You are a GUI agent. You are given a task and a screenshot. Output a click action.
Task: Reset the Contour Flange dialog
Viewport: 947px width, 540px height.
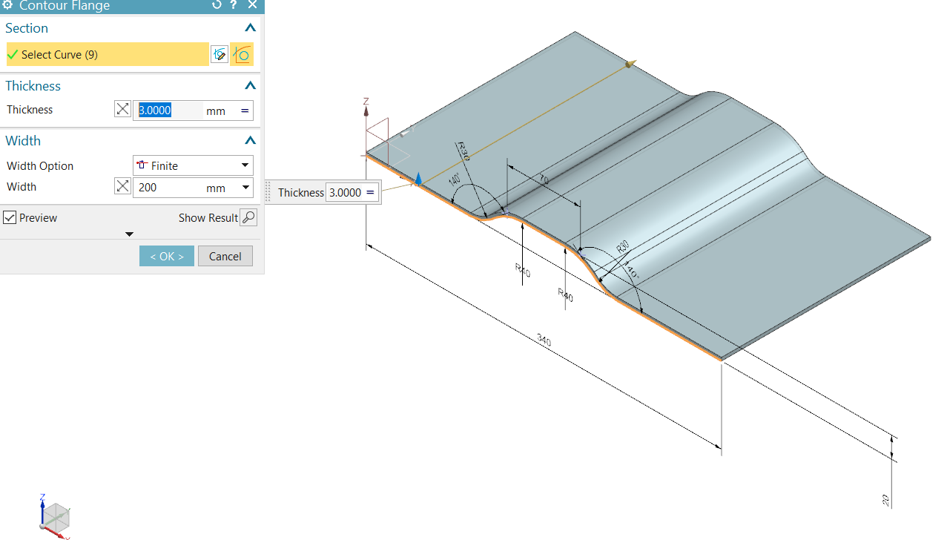pyautogui.click(x=216, y=5)
